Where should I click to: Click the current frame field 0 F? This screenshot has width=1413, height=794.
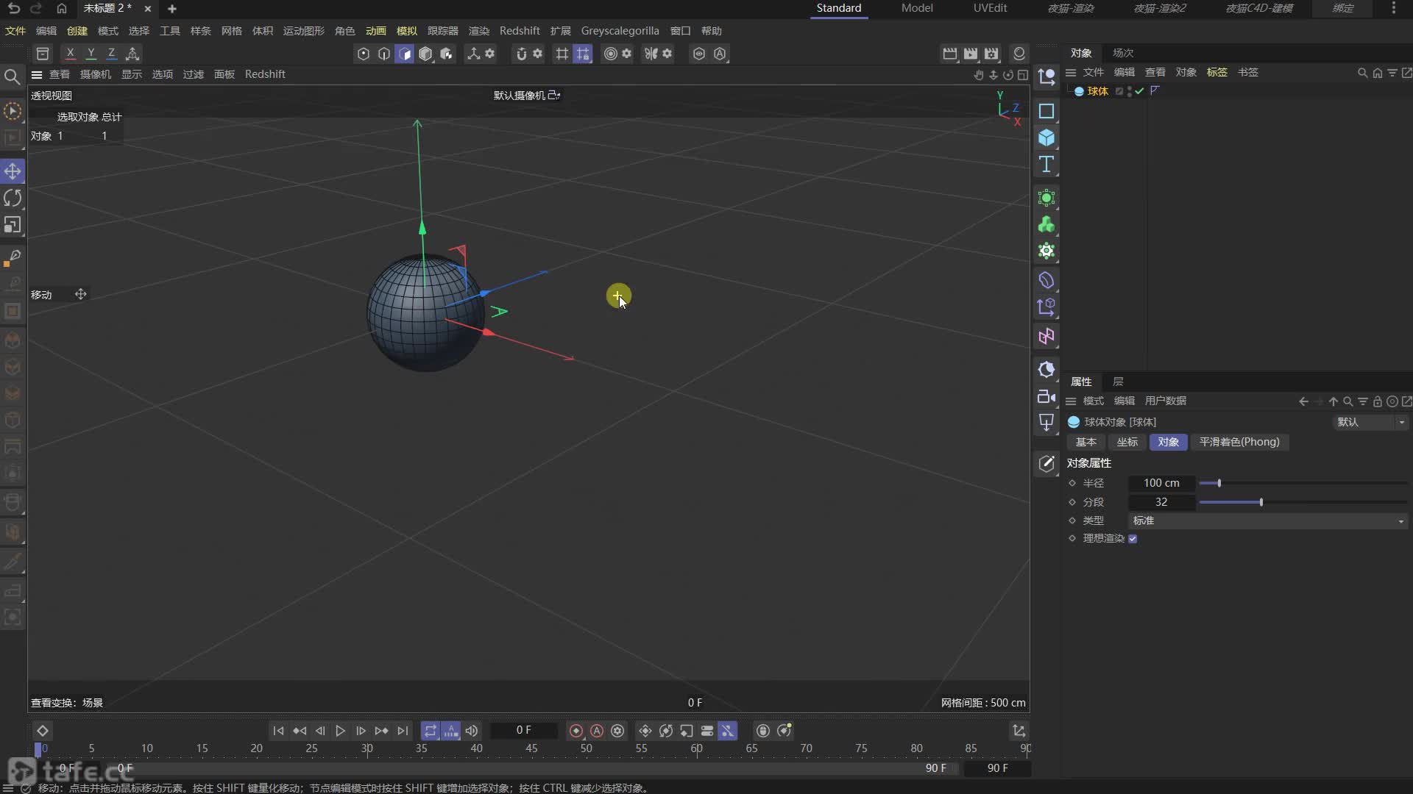pos(523,730)
